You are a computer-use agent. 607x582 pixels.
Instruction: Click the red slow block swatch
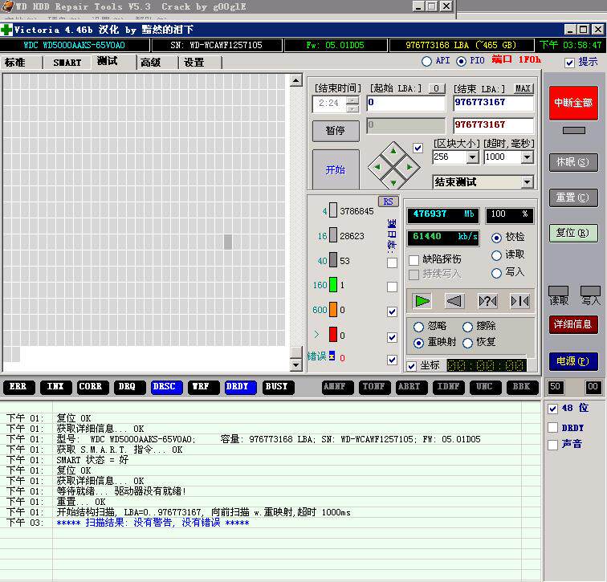tap(333, 335)
